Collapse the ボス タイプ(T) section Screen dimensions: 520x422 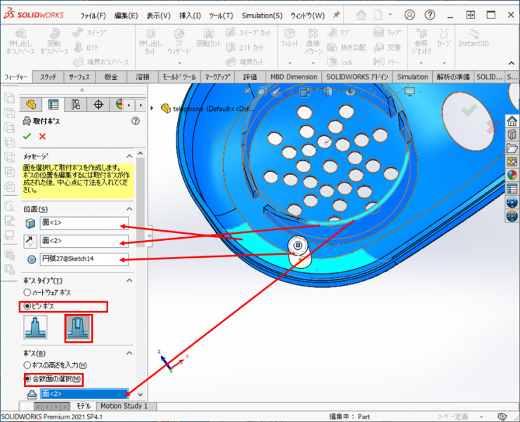pyautogui.click(x=129, y=280)
